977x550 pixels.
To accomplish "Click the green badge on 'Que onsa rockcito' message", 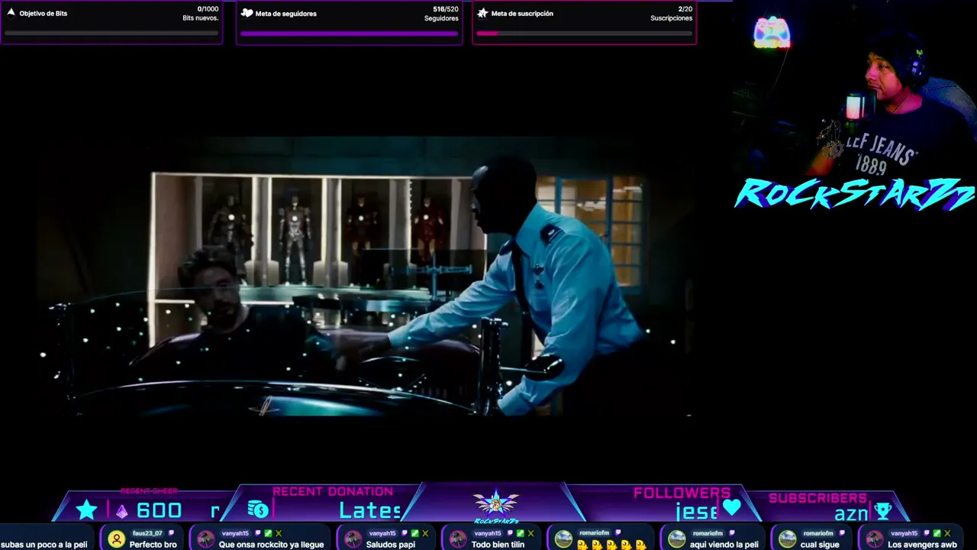I will coord(269,533).
